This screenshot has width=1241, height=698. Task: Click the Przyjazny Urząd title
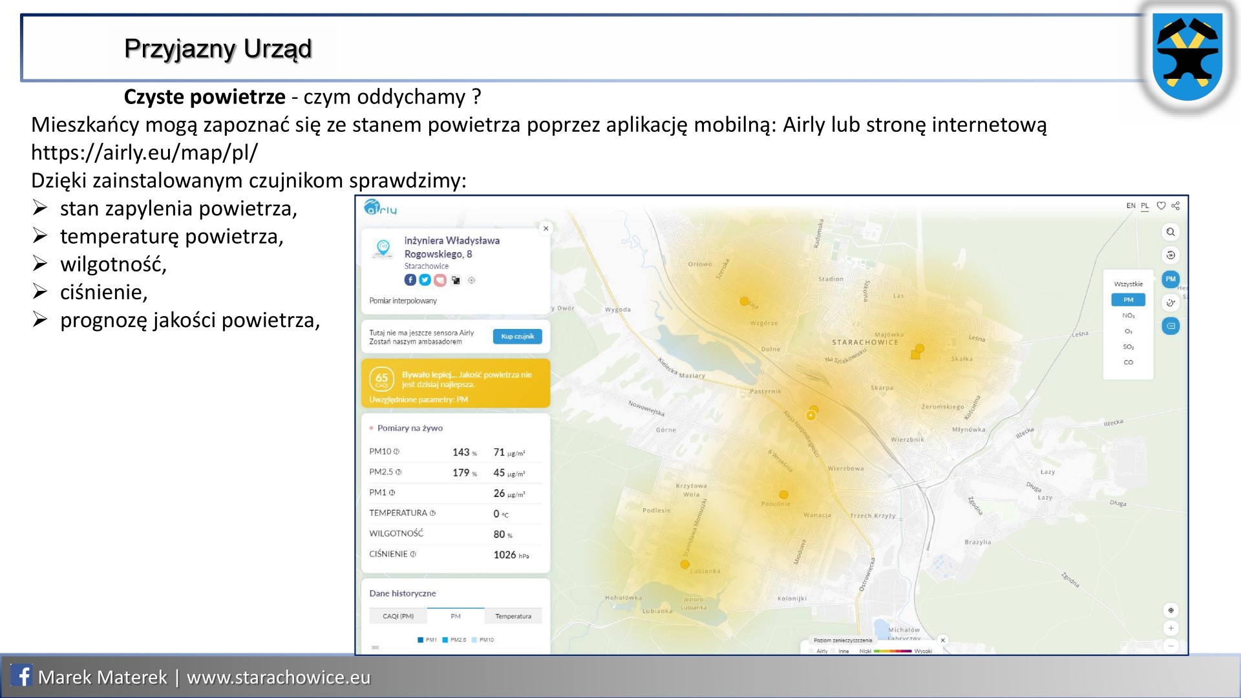[218, 48]
